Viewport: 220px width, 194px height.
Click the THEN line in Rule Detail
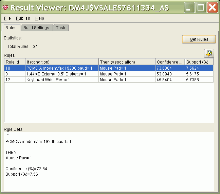click(11, 153)
